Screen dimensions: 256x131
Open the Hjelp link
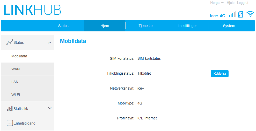click(x=230, y=3)
